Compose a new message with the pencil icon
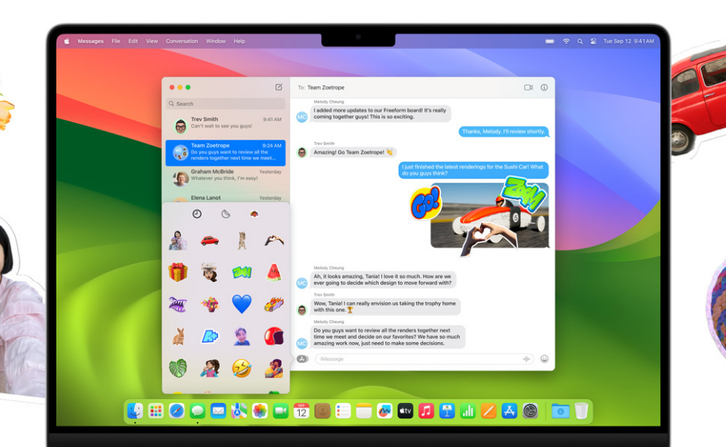The height and width of the screenshot is (447, 726). [x=279, y=87]
